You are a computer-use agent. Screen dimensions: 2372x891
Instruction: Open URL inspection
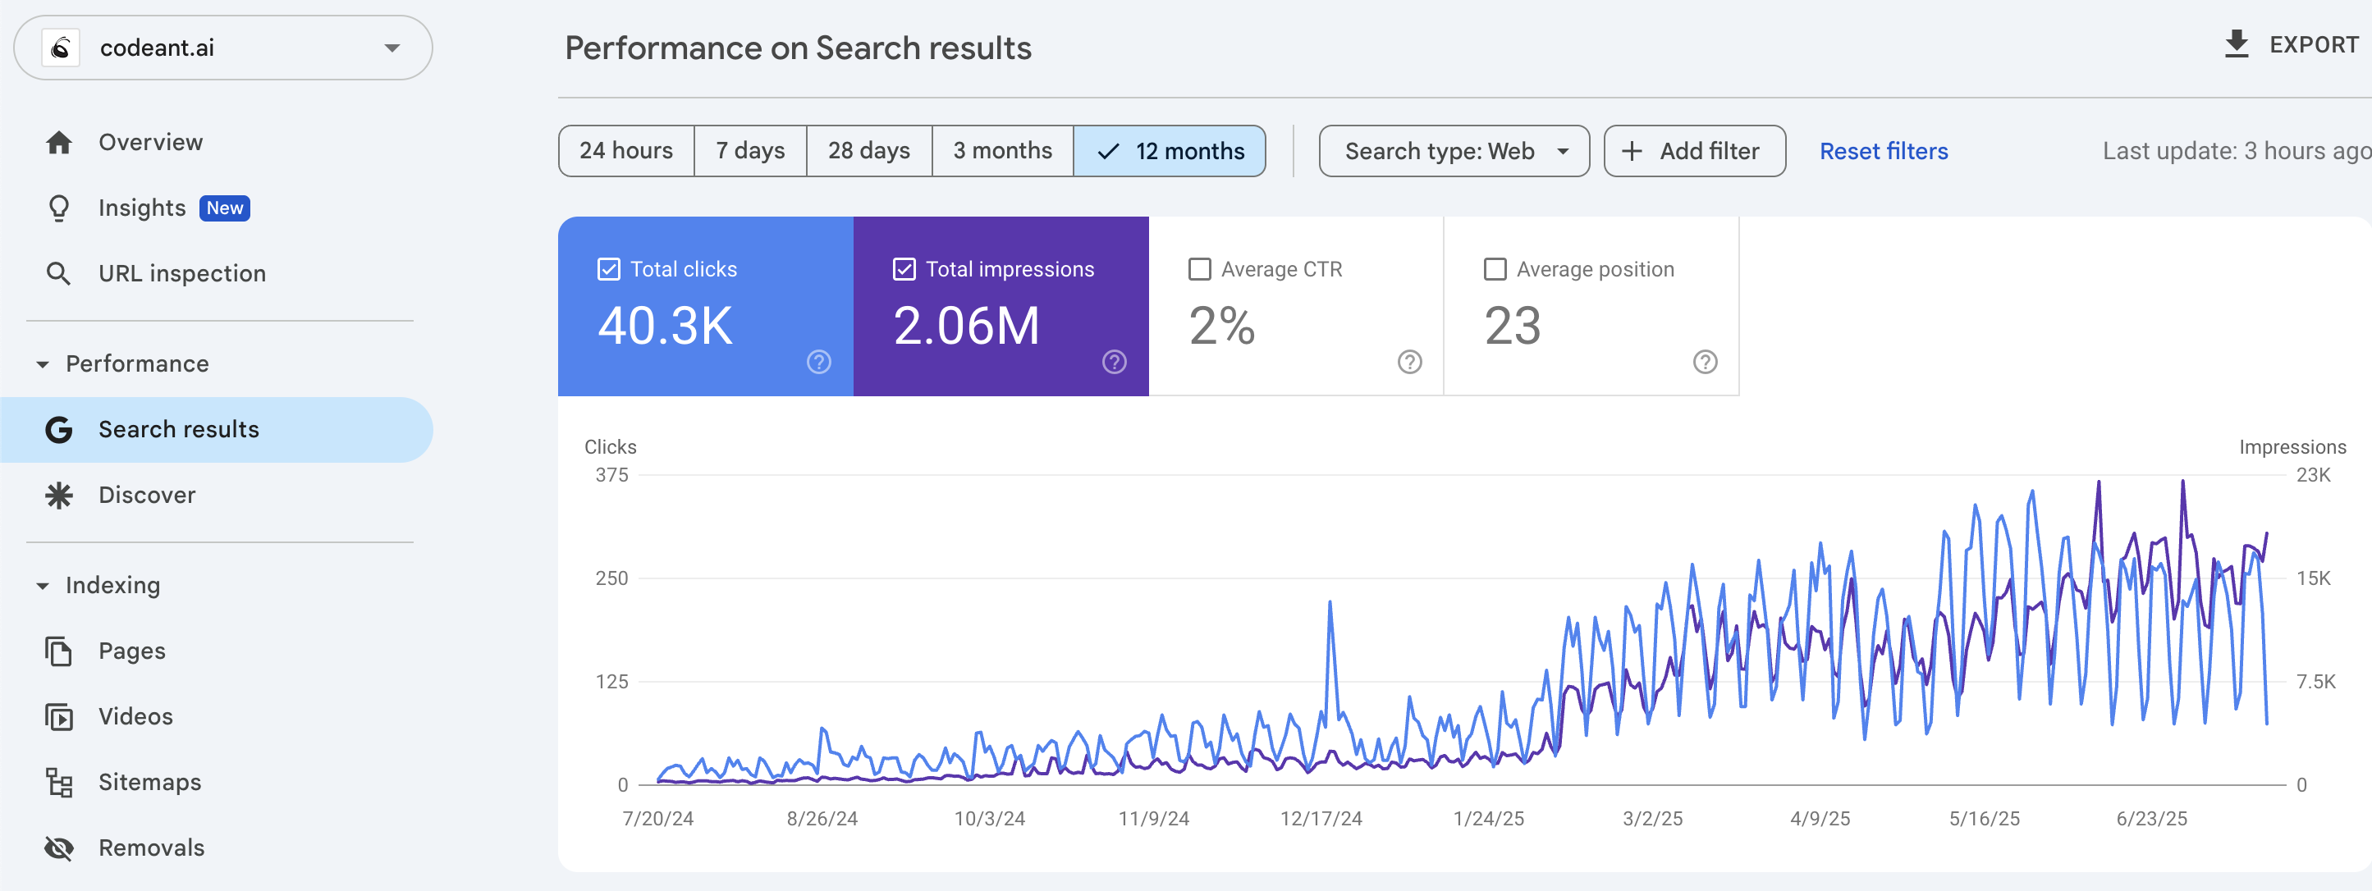click(182, 273)
